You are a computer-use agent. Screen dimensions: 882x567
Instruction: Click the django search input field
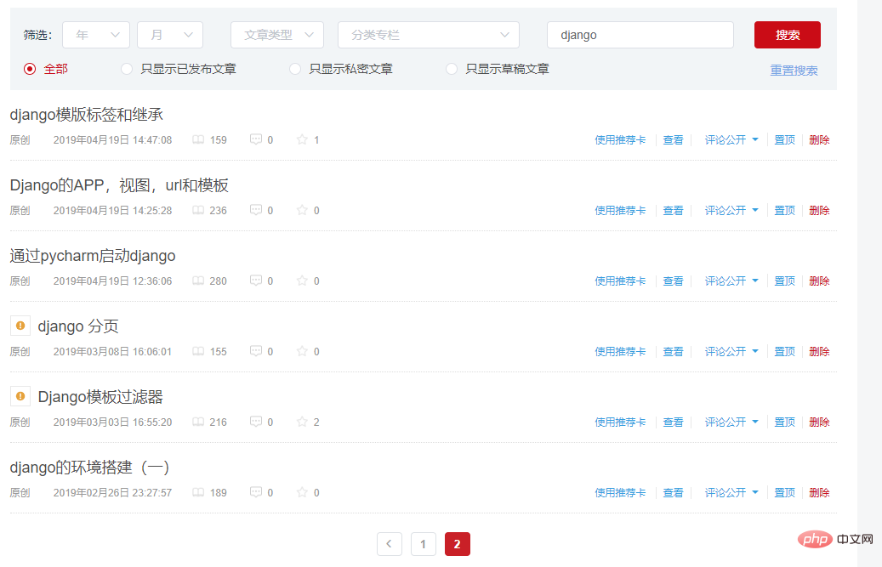pos(640,35)
